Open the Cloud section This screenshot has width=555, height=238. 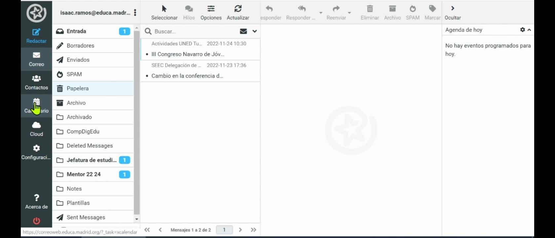(36, 129)
